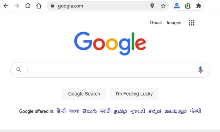Click the green extension icon
The height and width of the screenshot is (132, 220).
[188, 6]
